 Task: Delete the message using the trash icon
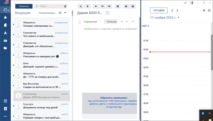(88, 6)
